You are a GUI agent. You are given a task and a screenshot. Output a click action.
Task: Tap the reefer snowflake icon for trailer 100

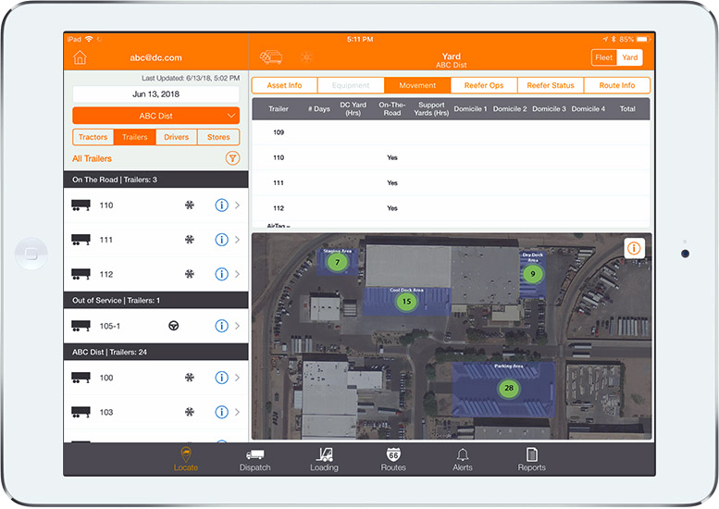190,378
